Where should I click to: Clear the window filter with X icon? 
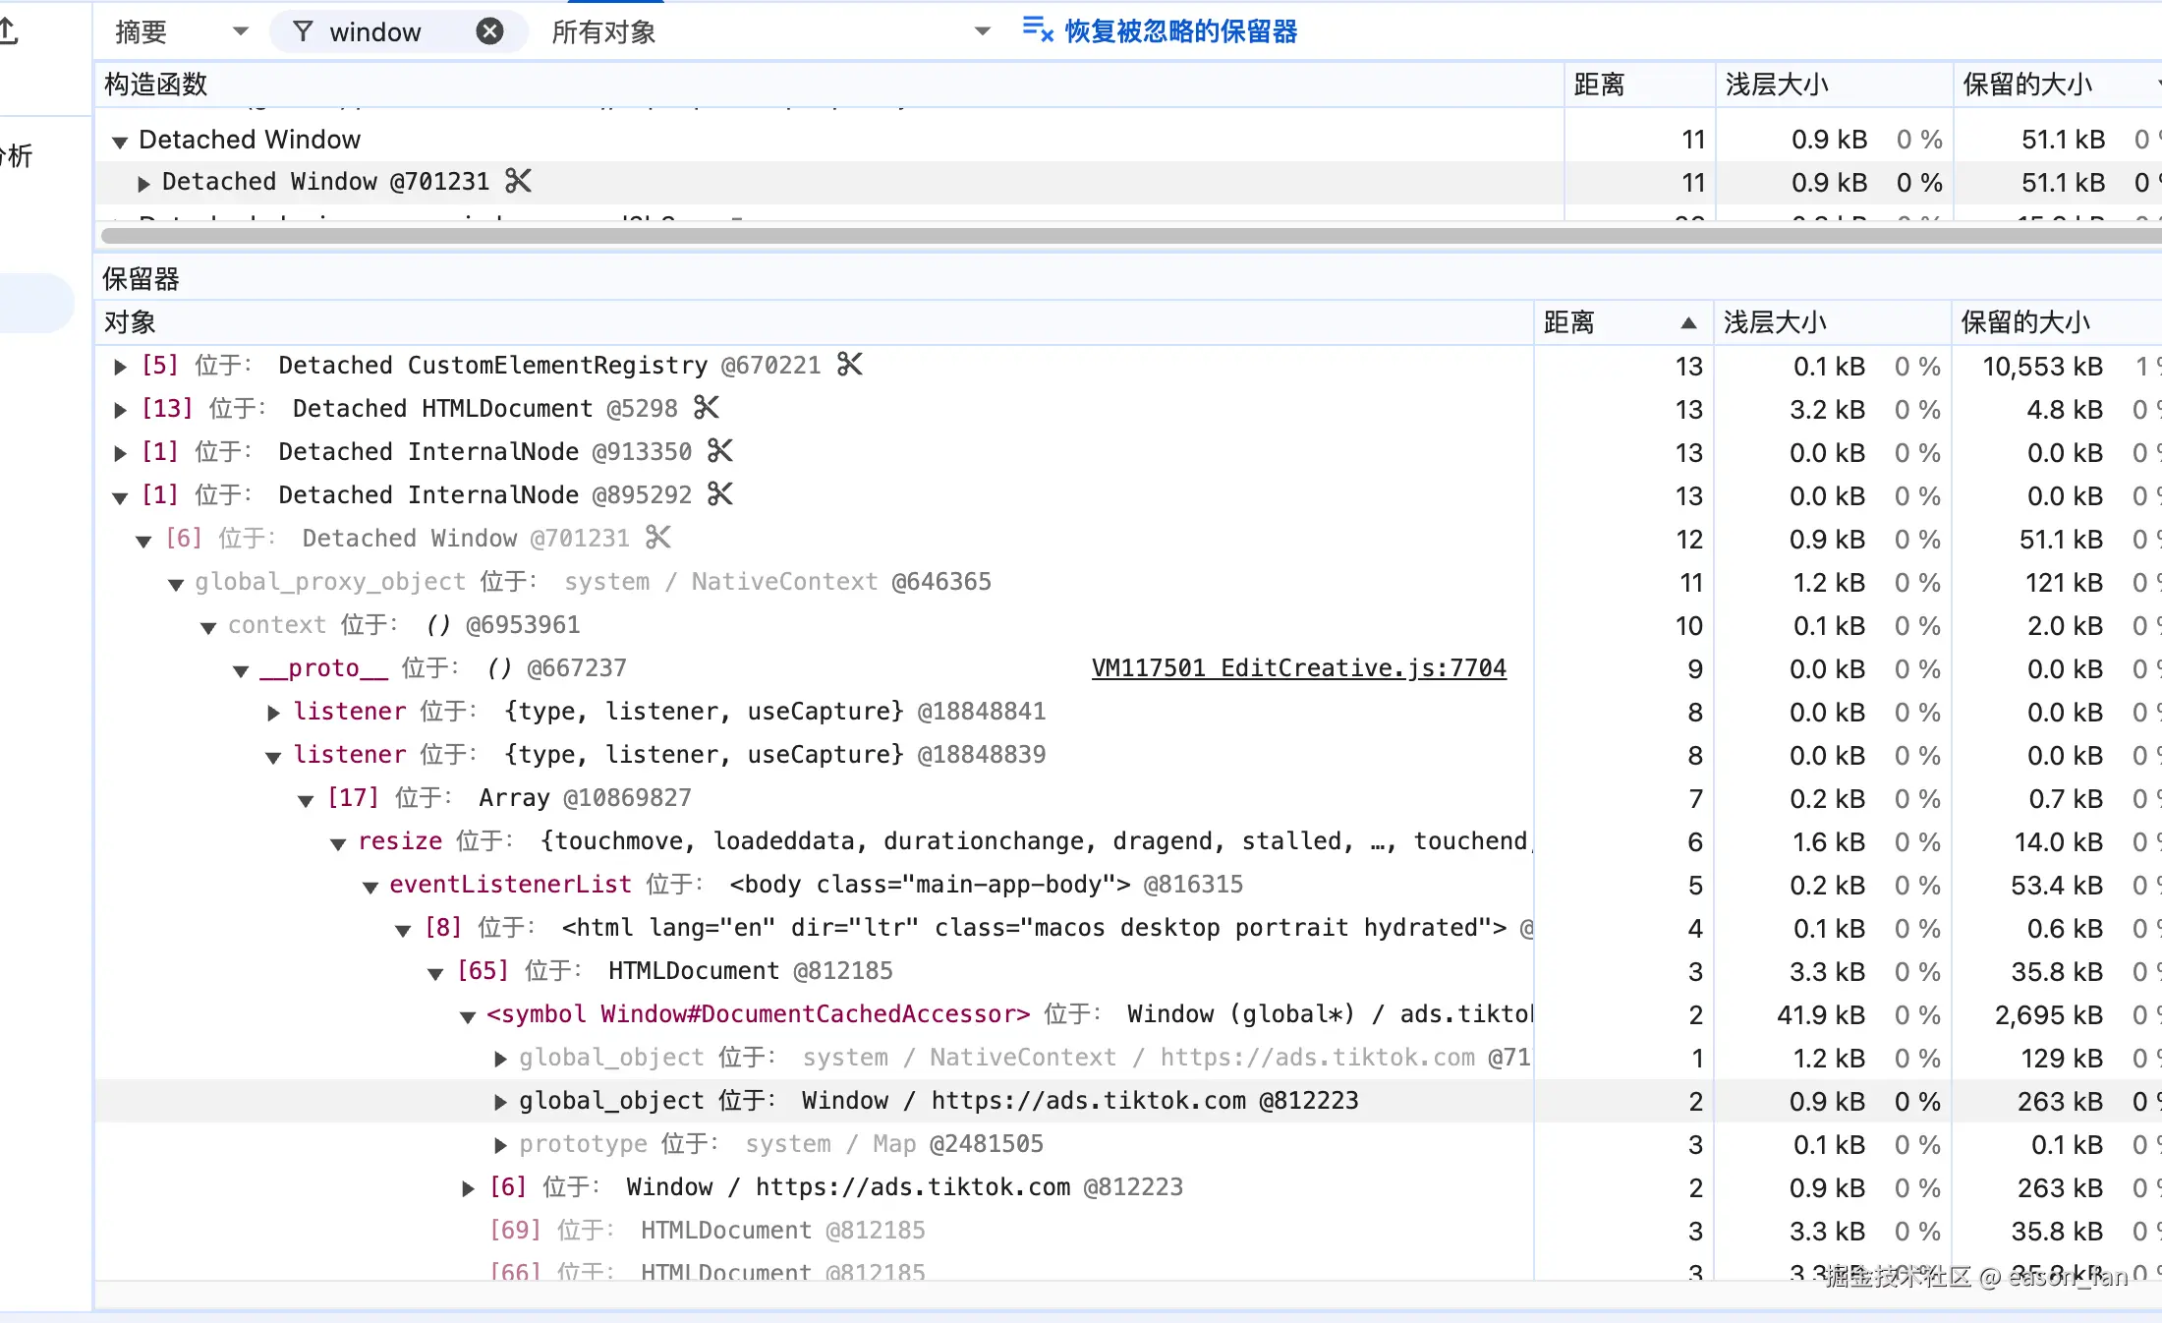click(489, 31)
